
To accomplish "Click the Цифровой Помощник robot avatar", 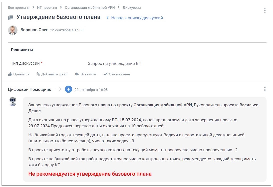I will click(13, 102).
